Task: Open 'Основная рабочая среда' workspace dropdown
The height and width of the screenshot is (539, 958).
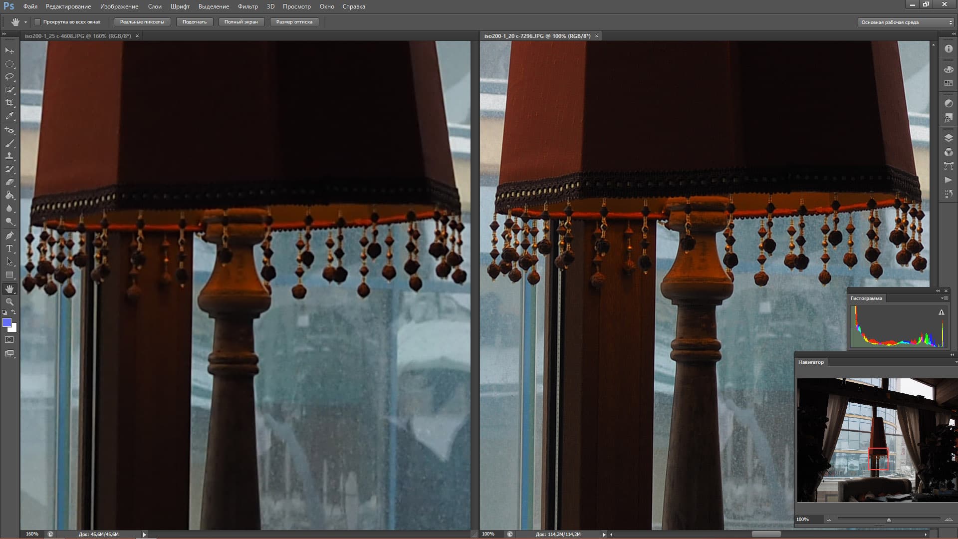Action: click(907, 22)
